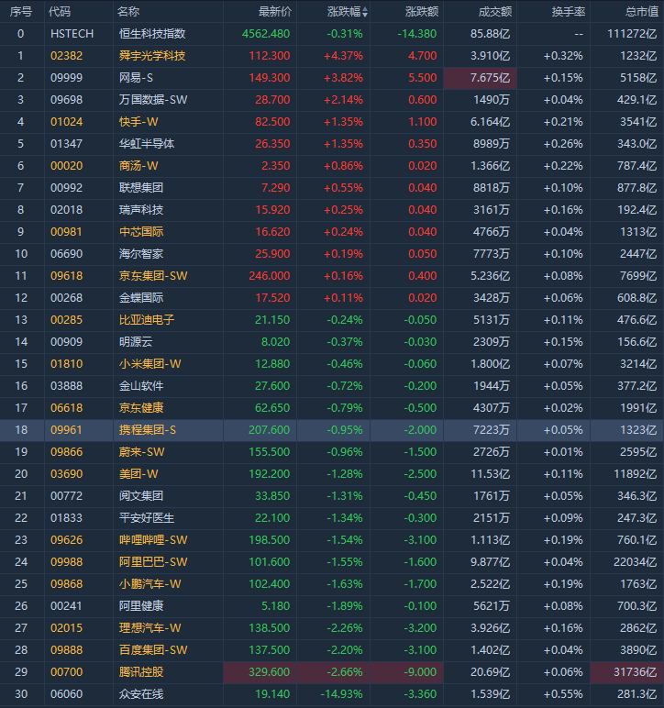Sort by 最新价 column header
664x708 pixels.
(x=275, y=11)
